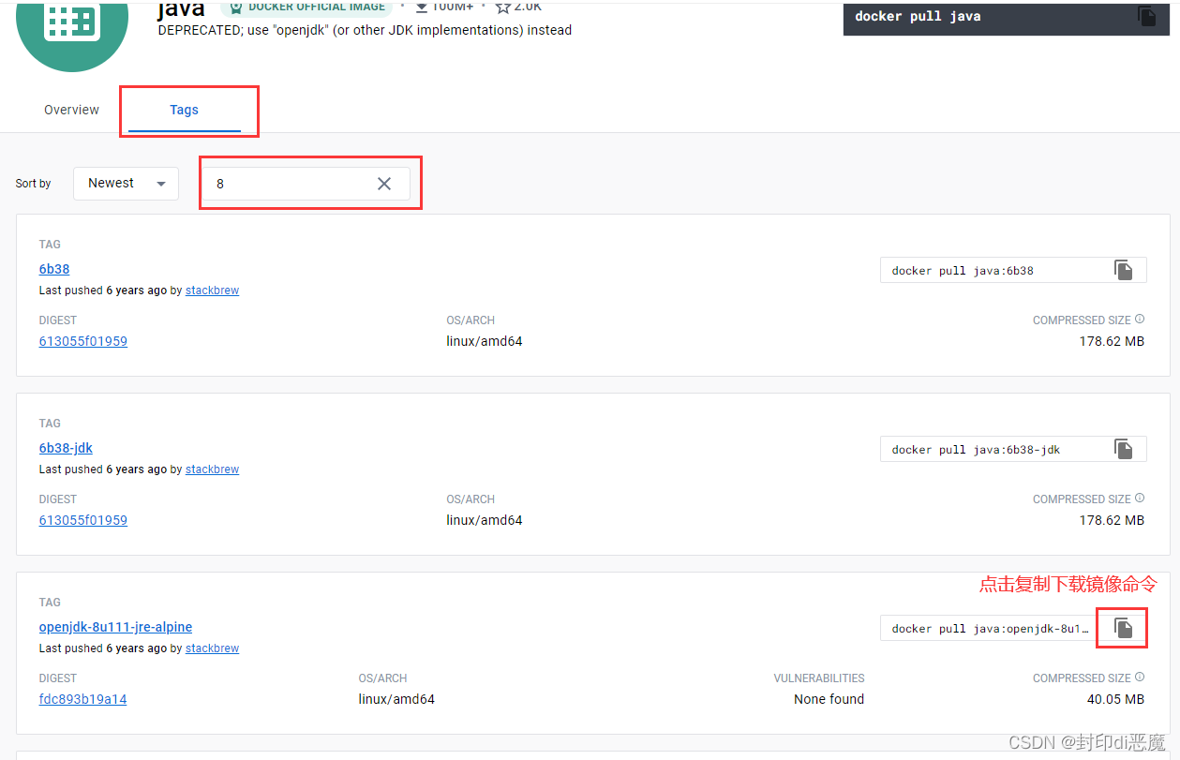Click the 'None found' vulnerabilities value
The height and width of the screenshot is (760, 1180).
(x=829, y=699)
